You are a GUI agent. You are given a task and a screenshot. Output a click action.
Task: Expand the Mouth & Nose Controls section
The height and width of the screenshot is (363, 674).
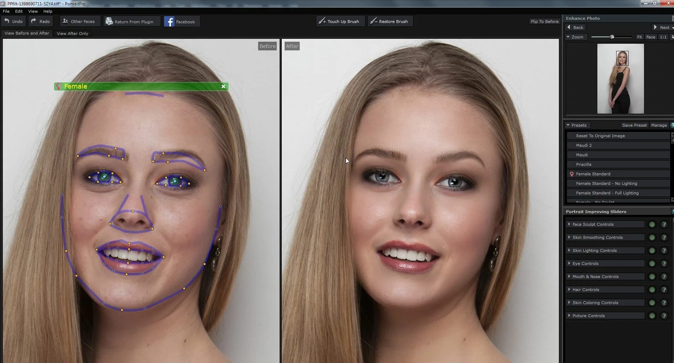click(606, 277)
